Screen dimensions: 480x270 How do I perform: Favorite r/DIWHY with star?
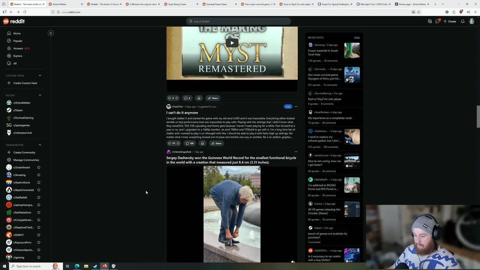click(39, 235)
